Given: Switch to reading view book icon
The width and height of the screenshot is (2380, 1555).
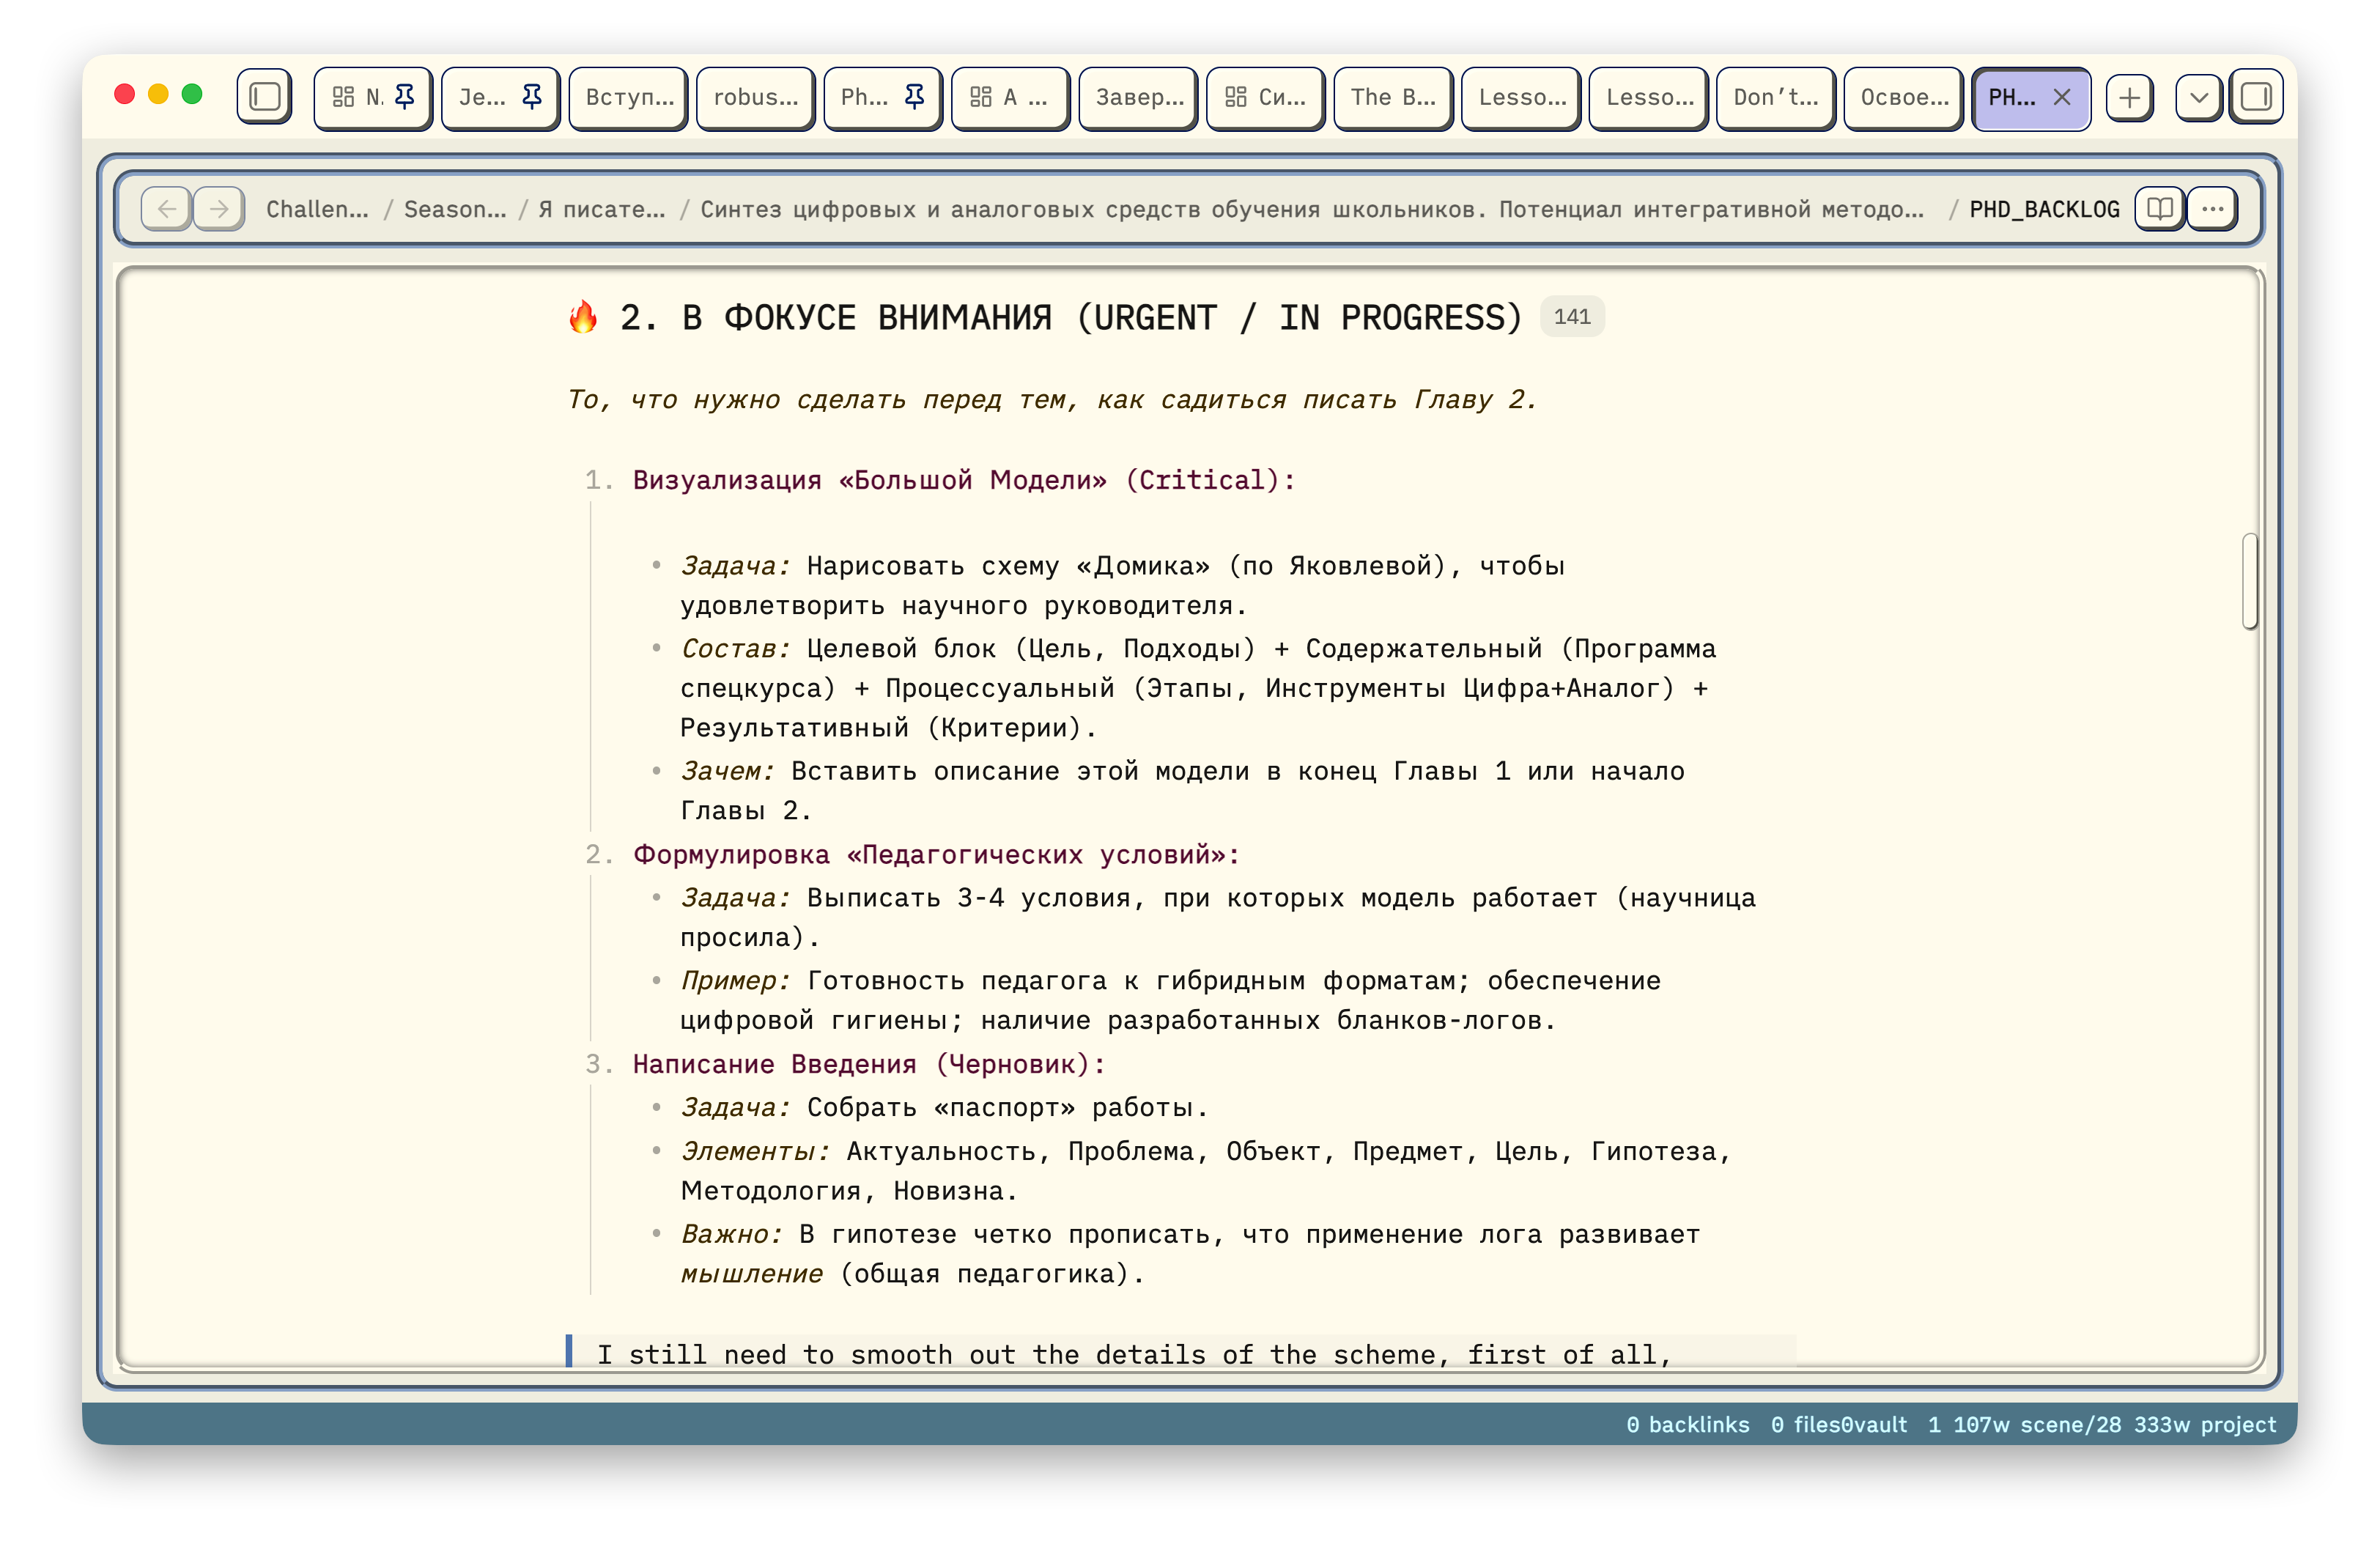Looking at the screenshot, I should click(x=2159, y=209).
